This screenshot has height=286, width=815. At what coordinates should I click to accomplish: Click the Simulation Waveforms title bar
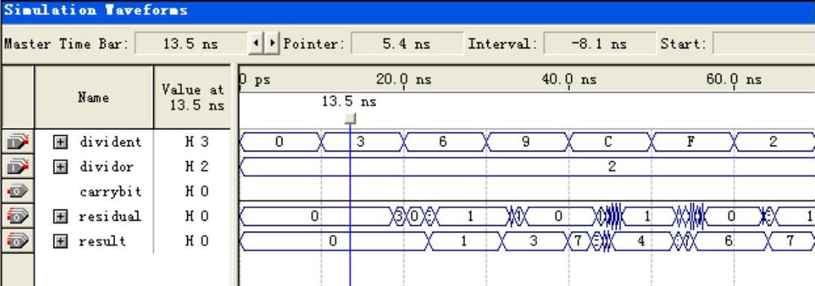point(407,11)
